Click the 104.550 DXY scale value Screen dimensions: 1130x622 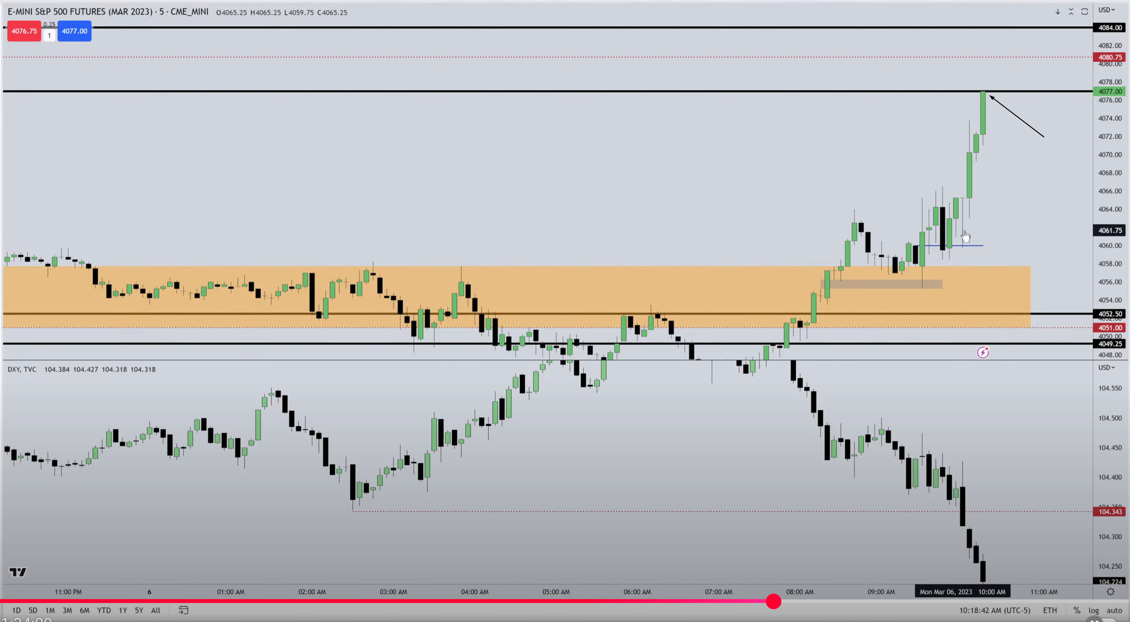1110,388
